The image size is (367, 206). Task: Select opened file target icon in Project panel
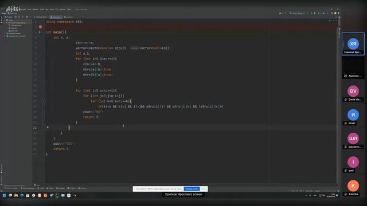click(x=15, y=17)
